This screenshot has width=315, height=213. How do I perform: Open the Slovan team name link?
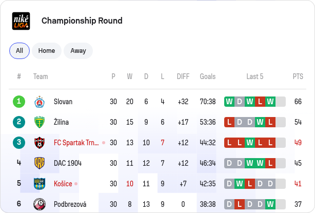[x=63, y=102]
